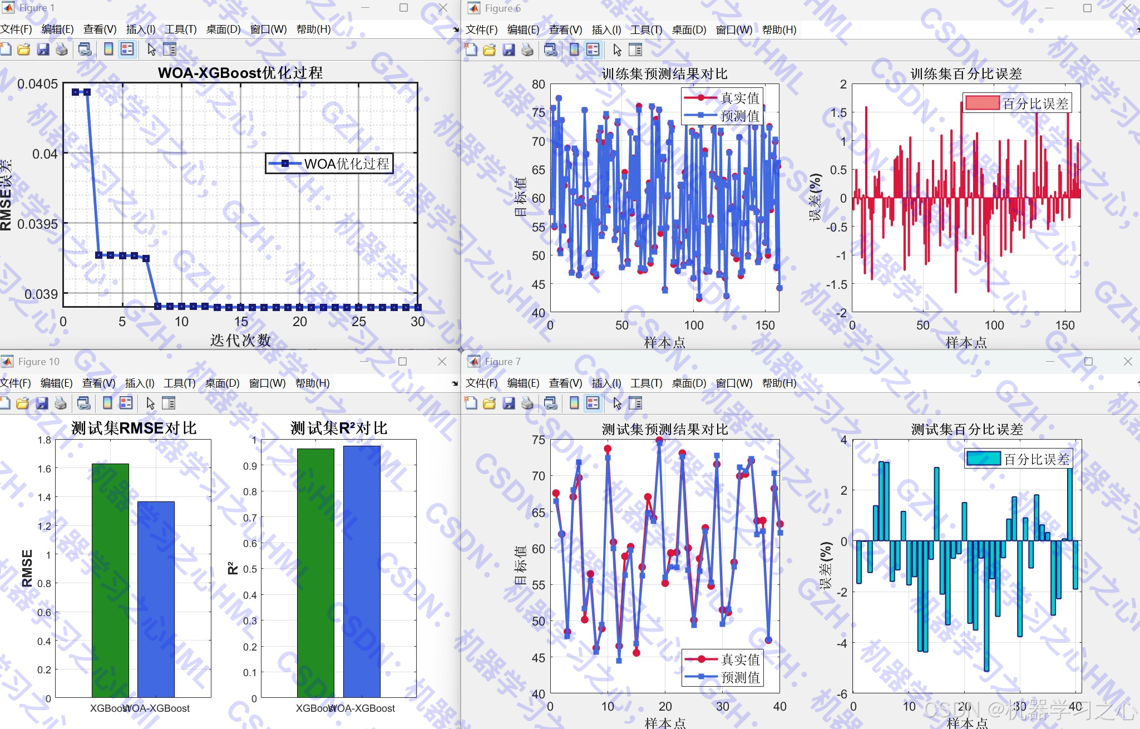Toggle the Insert Legend icon in Figure 1

click(x=126, y=50)
